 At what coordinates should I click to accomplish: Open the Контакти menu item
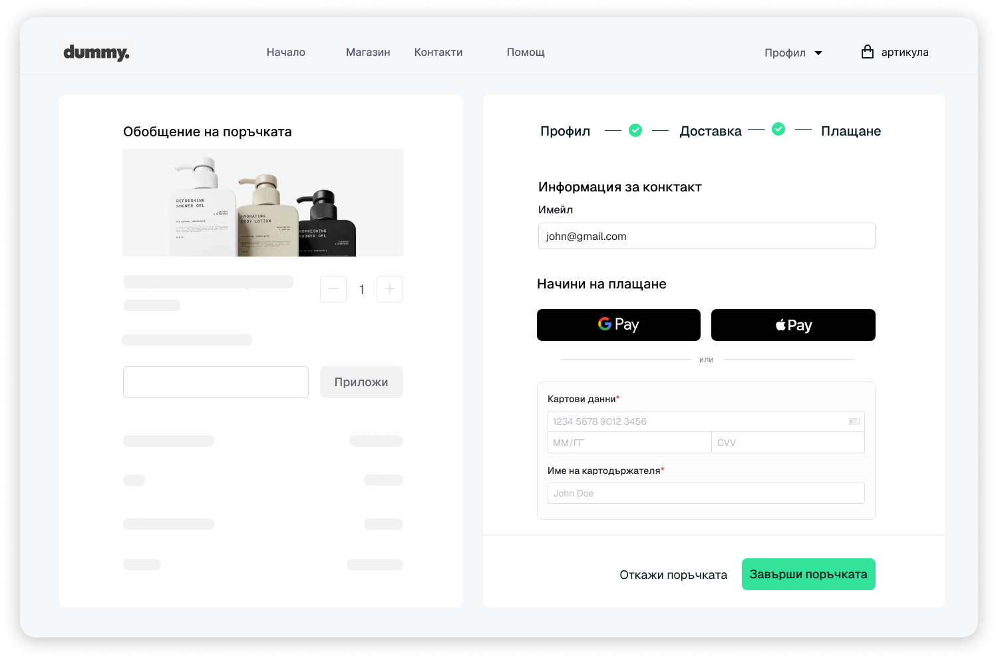click(x=438, y=53)
